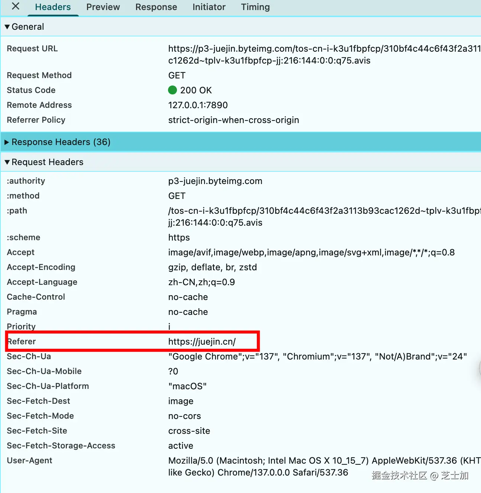Switch to the Headers tab
This screenshot has height=493, width=481.
[x=53, y=7]
